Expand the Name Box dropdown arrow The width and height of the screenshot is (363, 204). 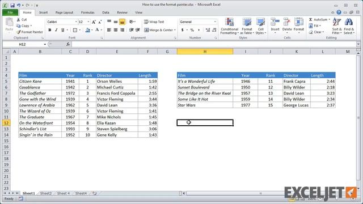pos(45,44)
